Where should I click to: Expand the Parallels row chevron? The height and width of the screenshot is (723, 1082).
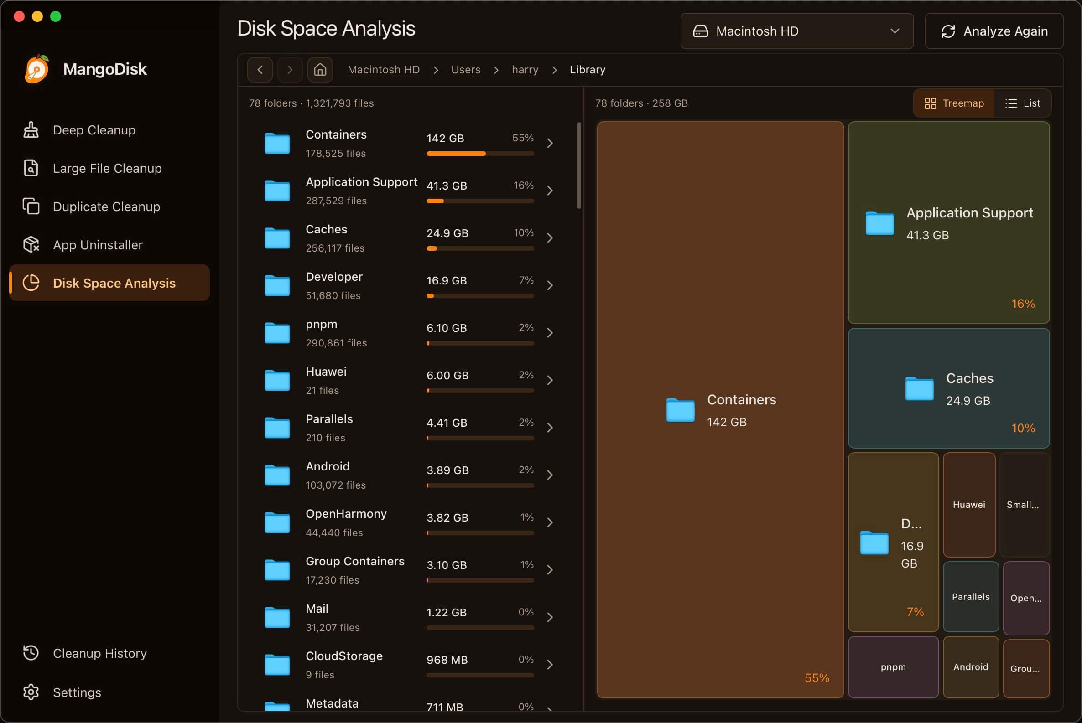[550, 429]
